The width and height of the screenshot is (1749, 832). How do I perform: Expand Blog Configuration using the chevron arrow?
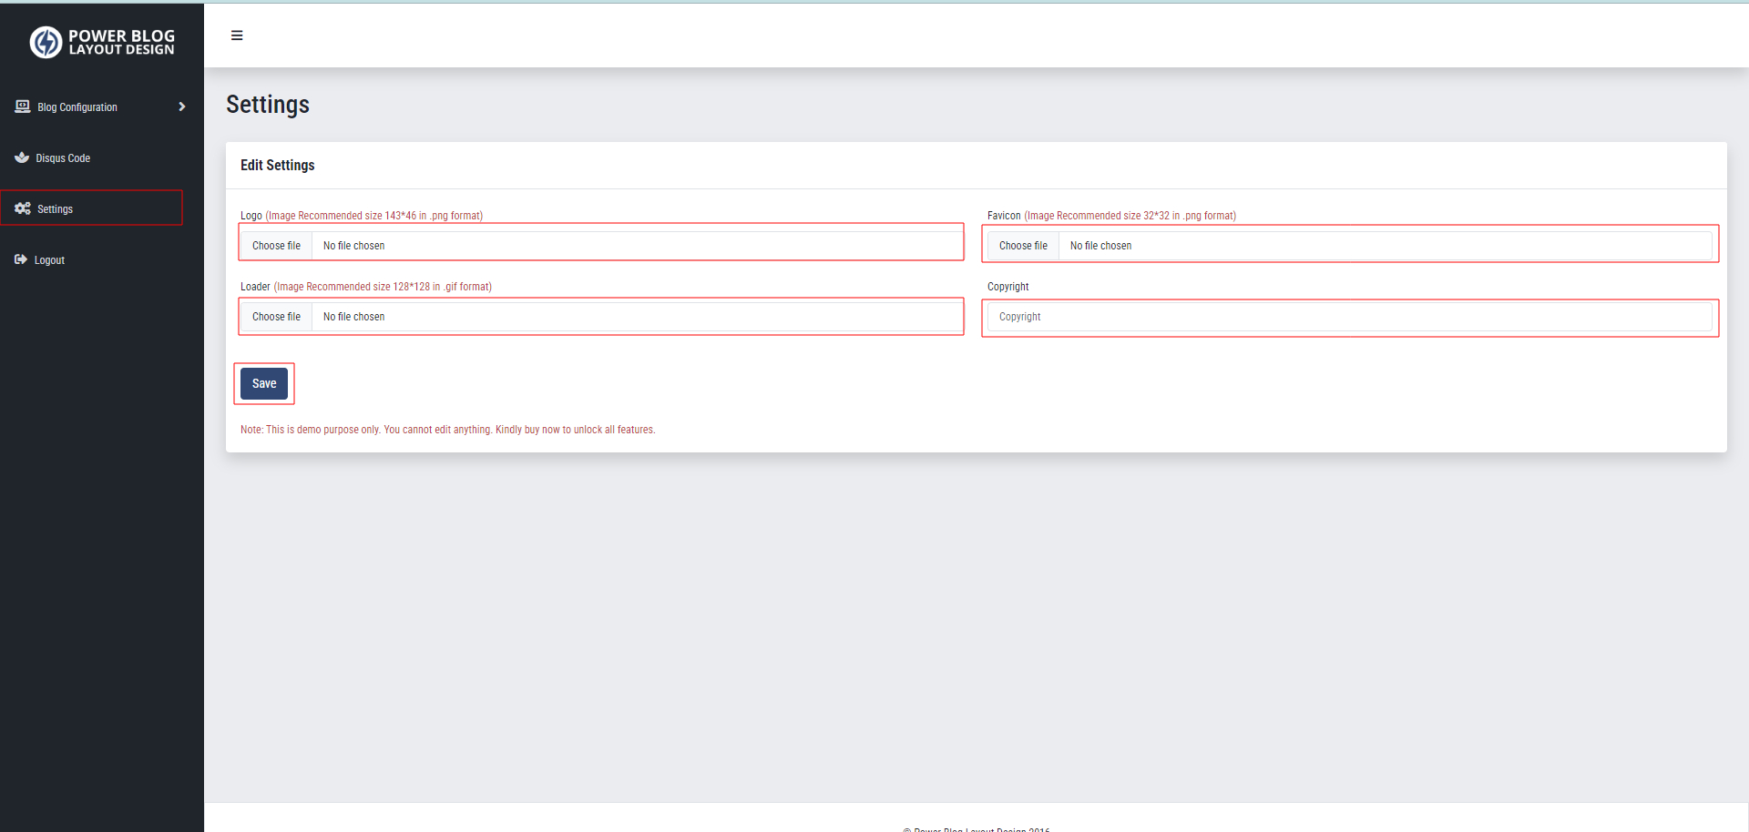click(x=182, y=107)
